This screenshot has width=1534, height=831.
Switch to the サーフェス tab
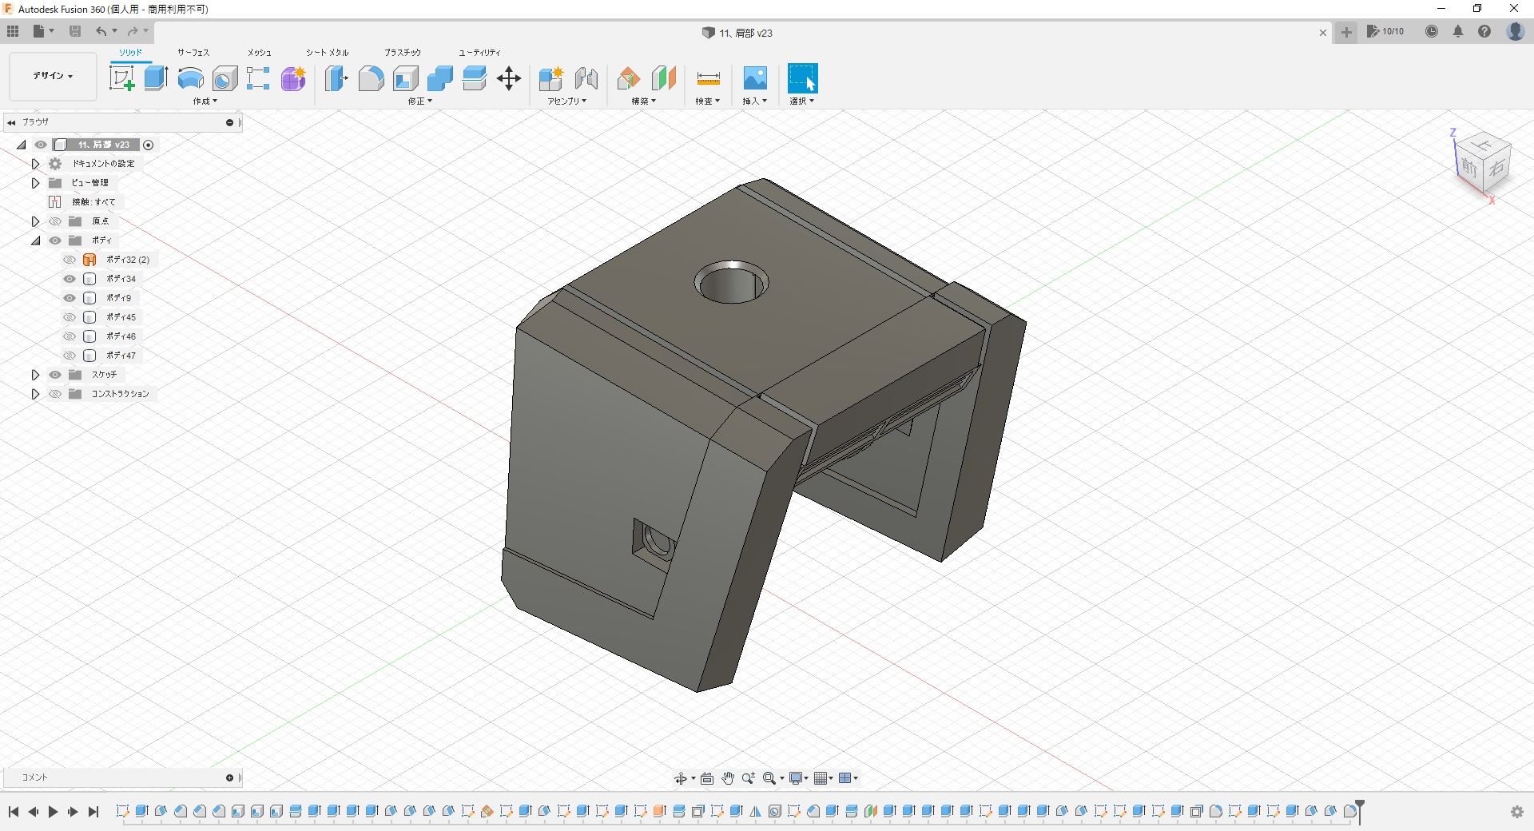tap(193, 52)
